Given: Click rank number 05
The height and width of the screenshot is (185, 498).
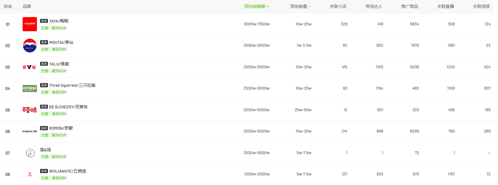Looking at the screenshot, I should point(8,110).
